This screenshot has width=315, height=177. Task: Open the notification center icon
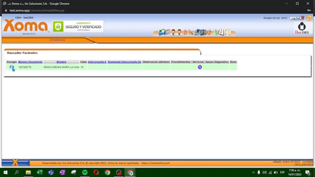click(x=308, y=173)
